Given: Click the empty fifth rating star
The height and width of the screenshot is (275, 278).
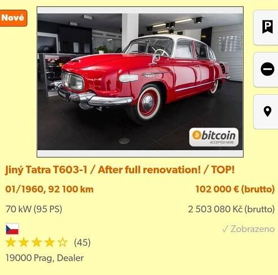Looking at the screenshot, I should click(63, 242).
